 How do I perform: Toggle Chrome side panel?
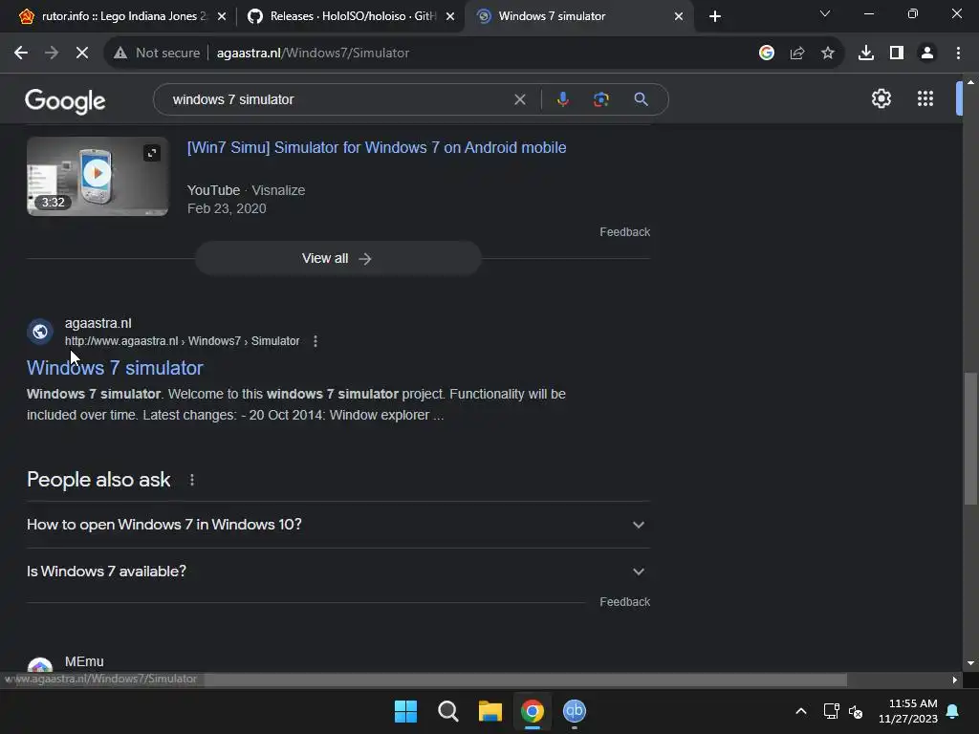coord(897,54)
